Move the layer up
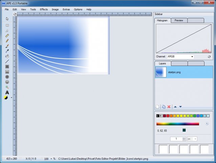Screen dimensions: 216x163 coord(175,107)
